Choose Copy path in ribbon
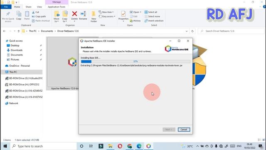This screenshot has height=150, width=266. point(39,16)
